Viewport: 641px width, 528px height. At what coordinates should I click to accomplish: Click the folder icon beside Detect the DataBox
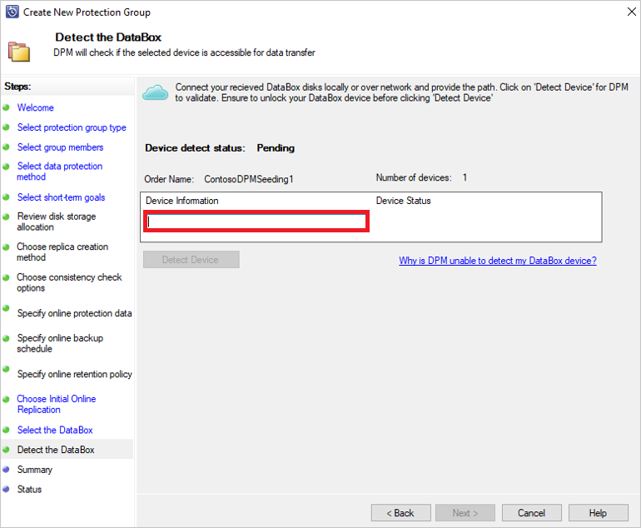point(18,51)
